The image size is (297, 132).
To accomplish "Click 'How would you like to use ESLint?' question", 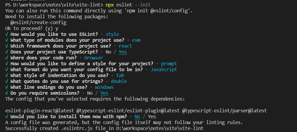I will (54, 34).
